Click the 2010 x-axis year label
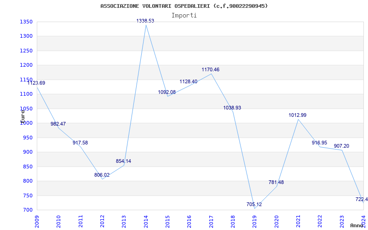The image size is (368, 230). click(x=58, y=222)
